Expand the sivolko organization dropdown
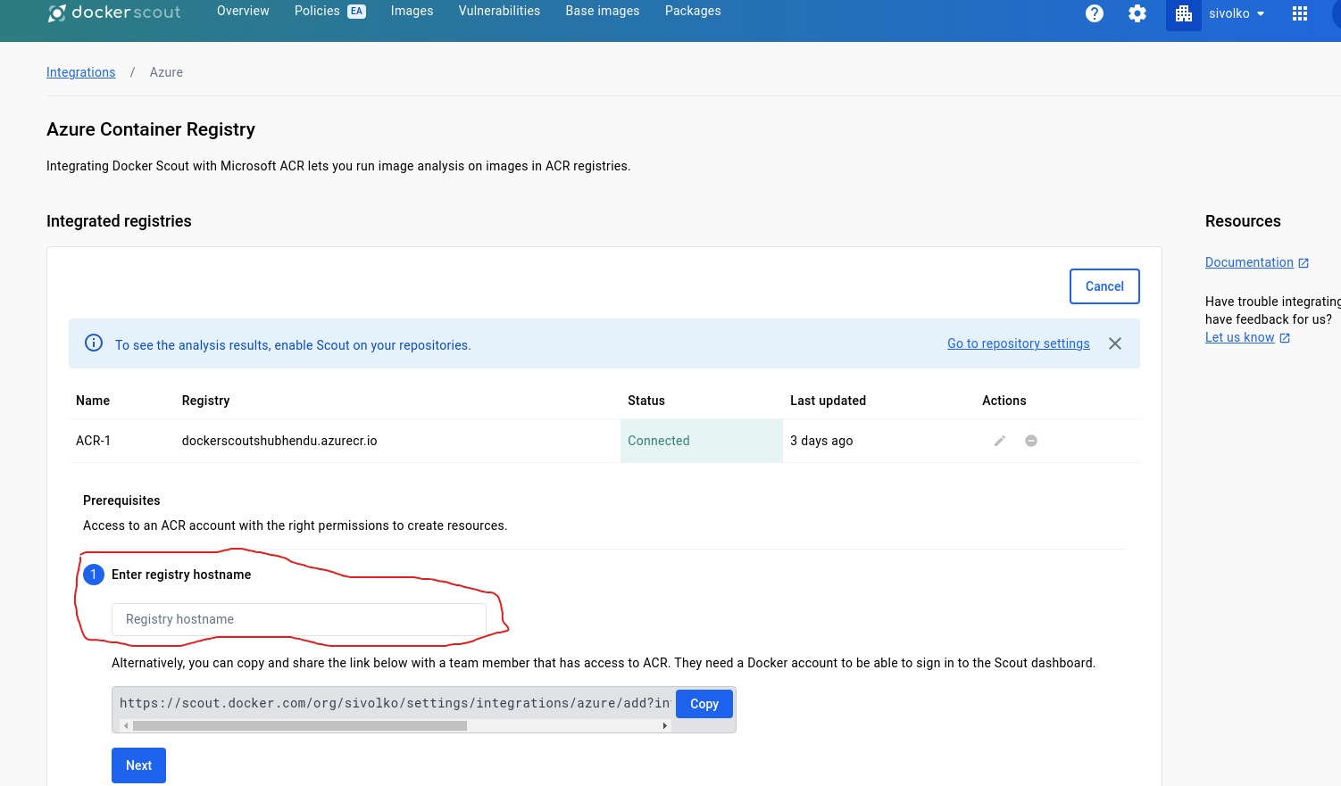The width and height of the screenshot is (1341, 786). [1237, 13]
